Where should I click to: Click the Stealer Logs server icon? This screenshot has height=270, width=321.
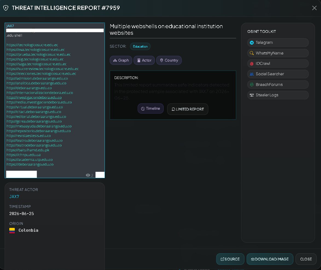pos(252,95)
